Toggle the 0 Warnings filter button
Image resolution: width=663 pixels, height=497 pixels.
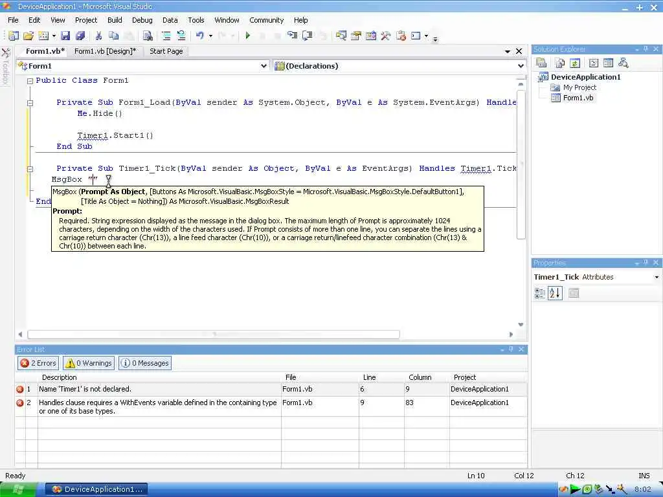(89, 363)
